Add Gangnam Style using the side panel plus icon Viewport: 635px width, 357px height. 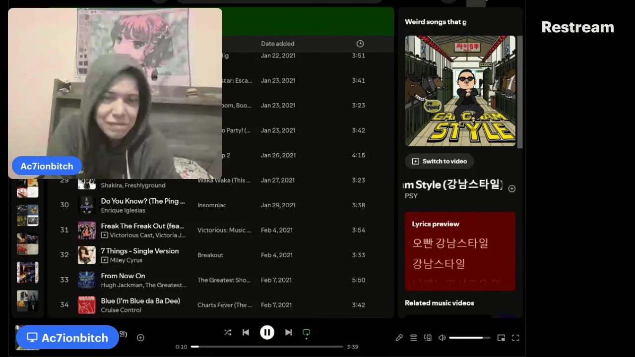pyautogui.click(x=512, y=188)
